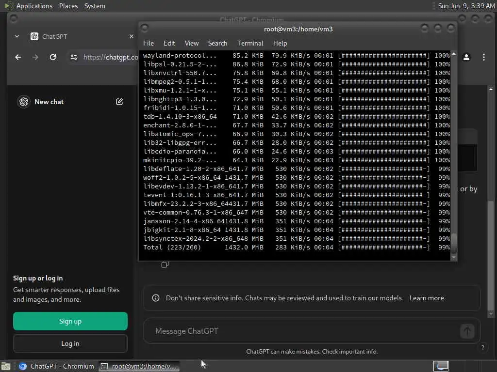The width and height of the screenshot is (497, 372).
Task: Click the info icon in privacy notice
Action: [156, 298]
